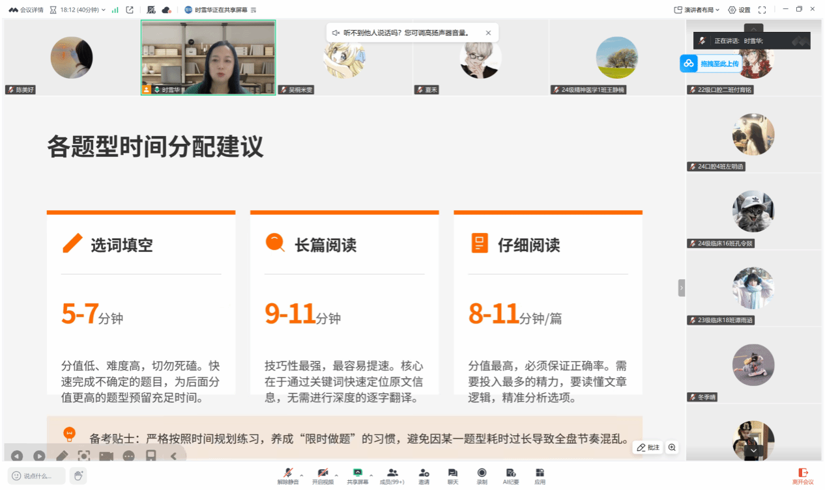Click the slide camera icon
Image resolution: width=825 pixels, height=490 pixels.
point(106,456)
